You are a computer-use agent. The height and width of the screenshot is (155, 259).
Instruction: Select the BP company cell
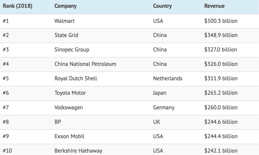[58, 122]
